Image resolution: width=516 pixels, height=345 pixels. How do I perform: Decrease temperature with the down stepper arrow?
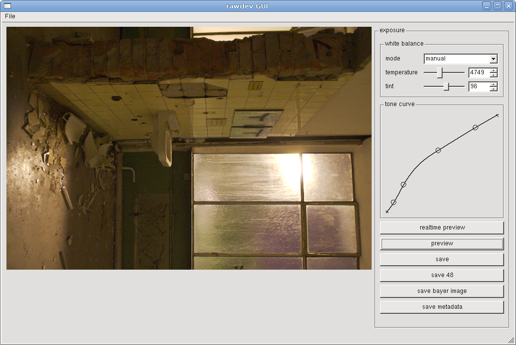click(493, 75)
